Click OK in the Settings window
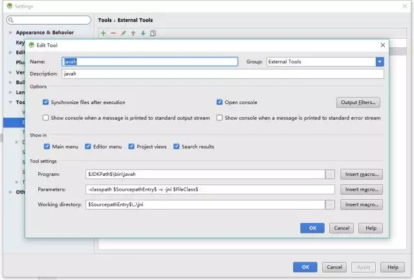The image size is (414, 280). [305, 267]
